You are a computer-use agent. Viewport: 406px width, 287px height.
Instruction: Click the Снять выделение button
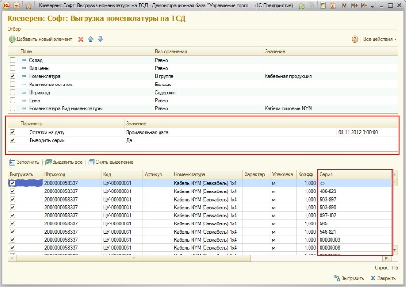click(111, 162)
